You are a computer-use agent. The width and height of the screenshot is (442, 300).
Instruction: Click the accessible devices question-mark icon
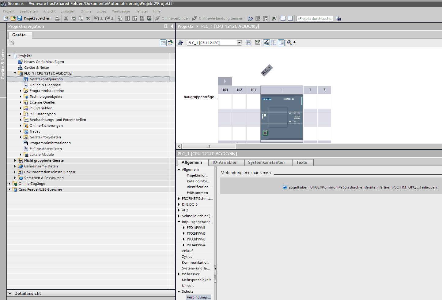click(x=250, y=18)
